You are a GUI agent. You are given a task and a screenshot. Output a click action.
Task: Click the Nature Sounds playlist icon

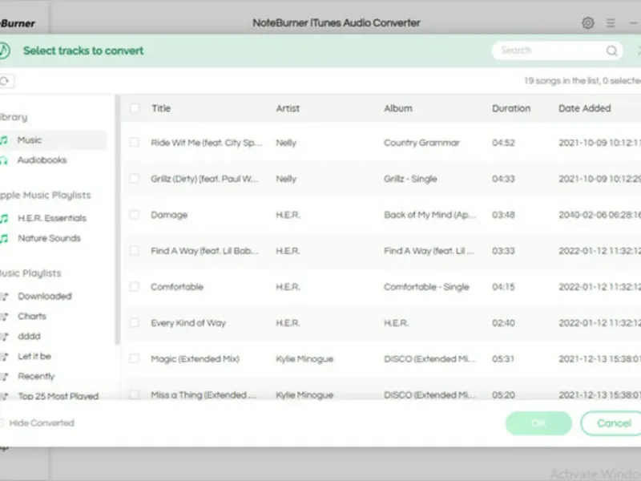(x=4, y=238)
